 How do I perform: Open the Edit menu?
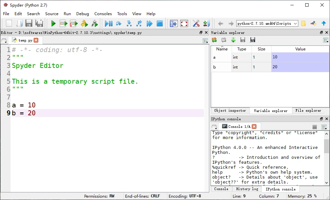pos(18,14)
